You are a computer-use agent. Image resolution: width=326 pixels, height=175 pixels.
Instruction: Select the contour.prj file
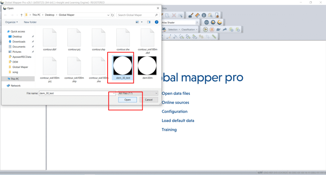tap(74, 40)
